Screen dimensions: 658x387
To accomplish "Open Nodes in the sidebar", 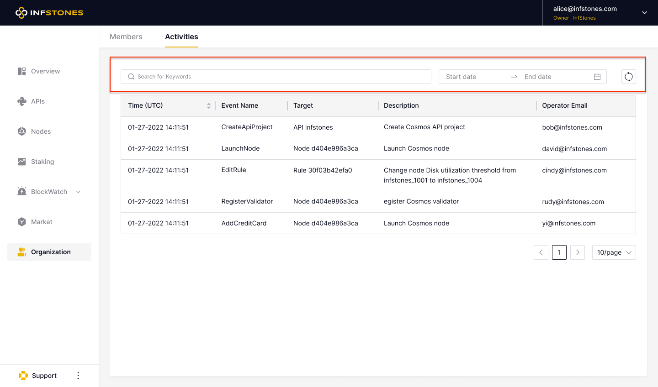I will [x=41, y=131].
